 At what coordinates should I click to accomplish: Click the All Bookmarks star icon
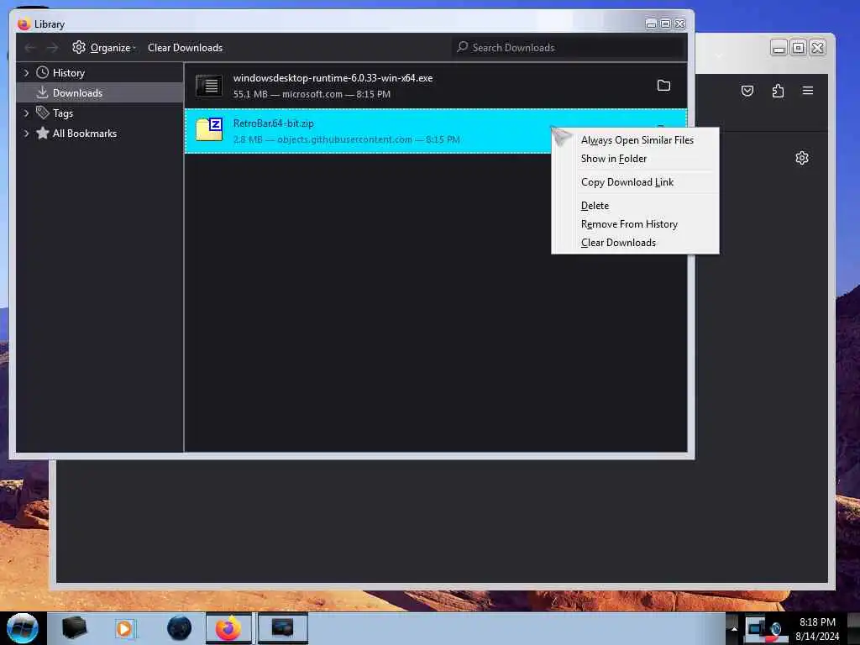tap(42, 133)
